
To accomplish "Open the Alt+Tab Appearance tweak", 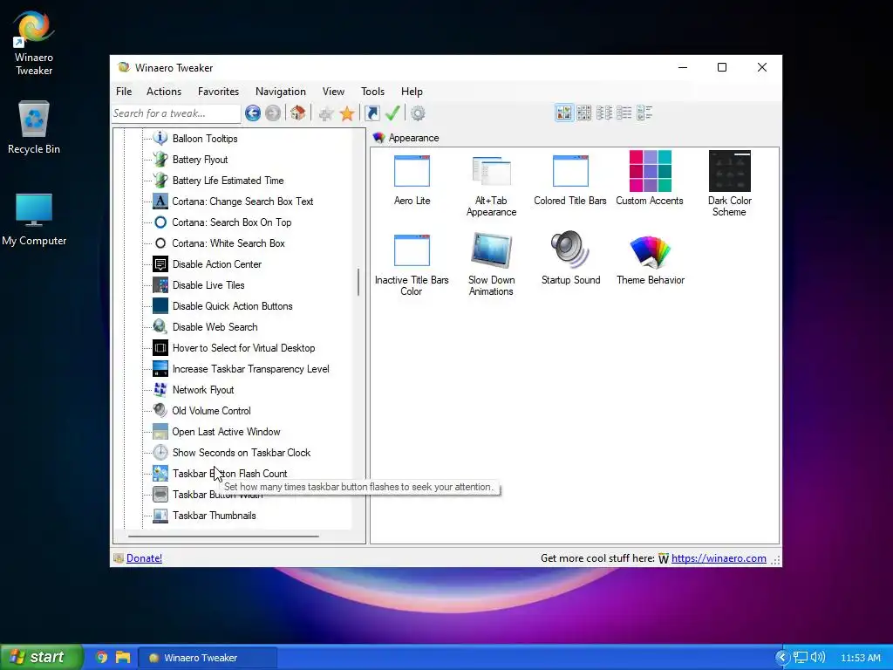I will point(491,185).
